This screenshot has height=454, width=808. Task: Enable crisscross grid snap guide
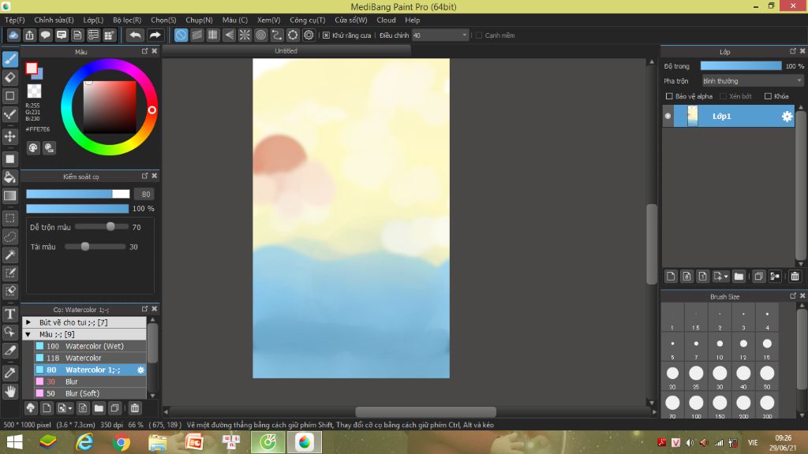(213, 35)
